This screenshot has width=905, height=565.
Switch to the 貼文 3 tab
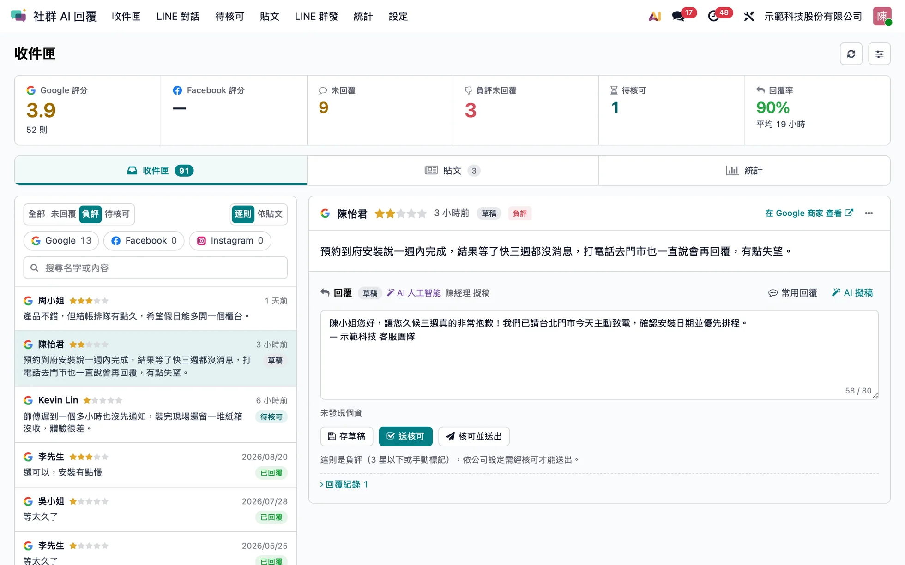pos(452,171)
